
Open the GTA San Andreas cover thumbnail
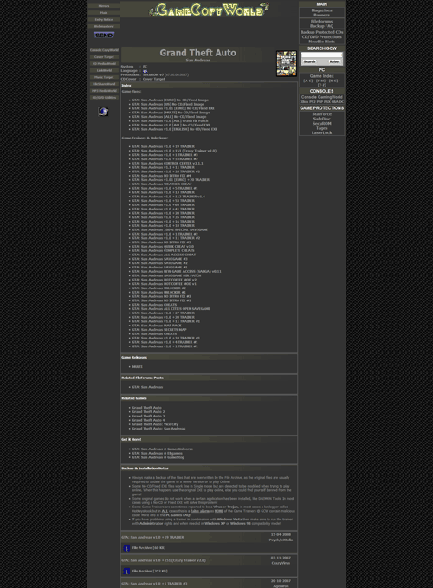point(287,64)
